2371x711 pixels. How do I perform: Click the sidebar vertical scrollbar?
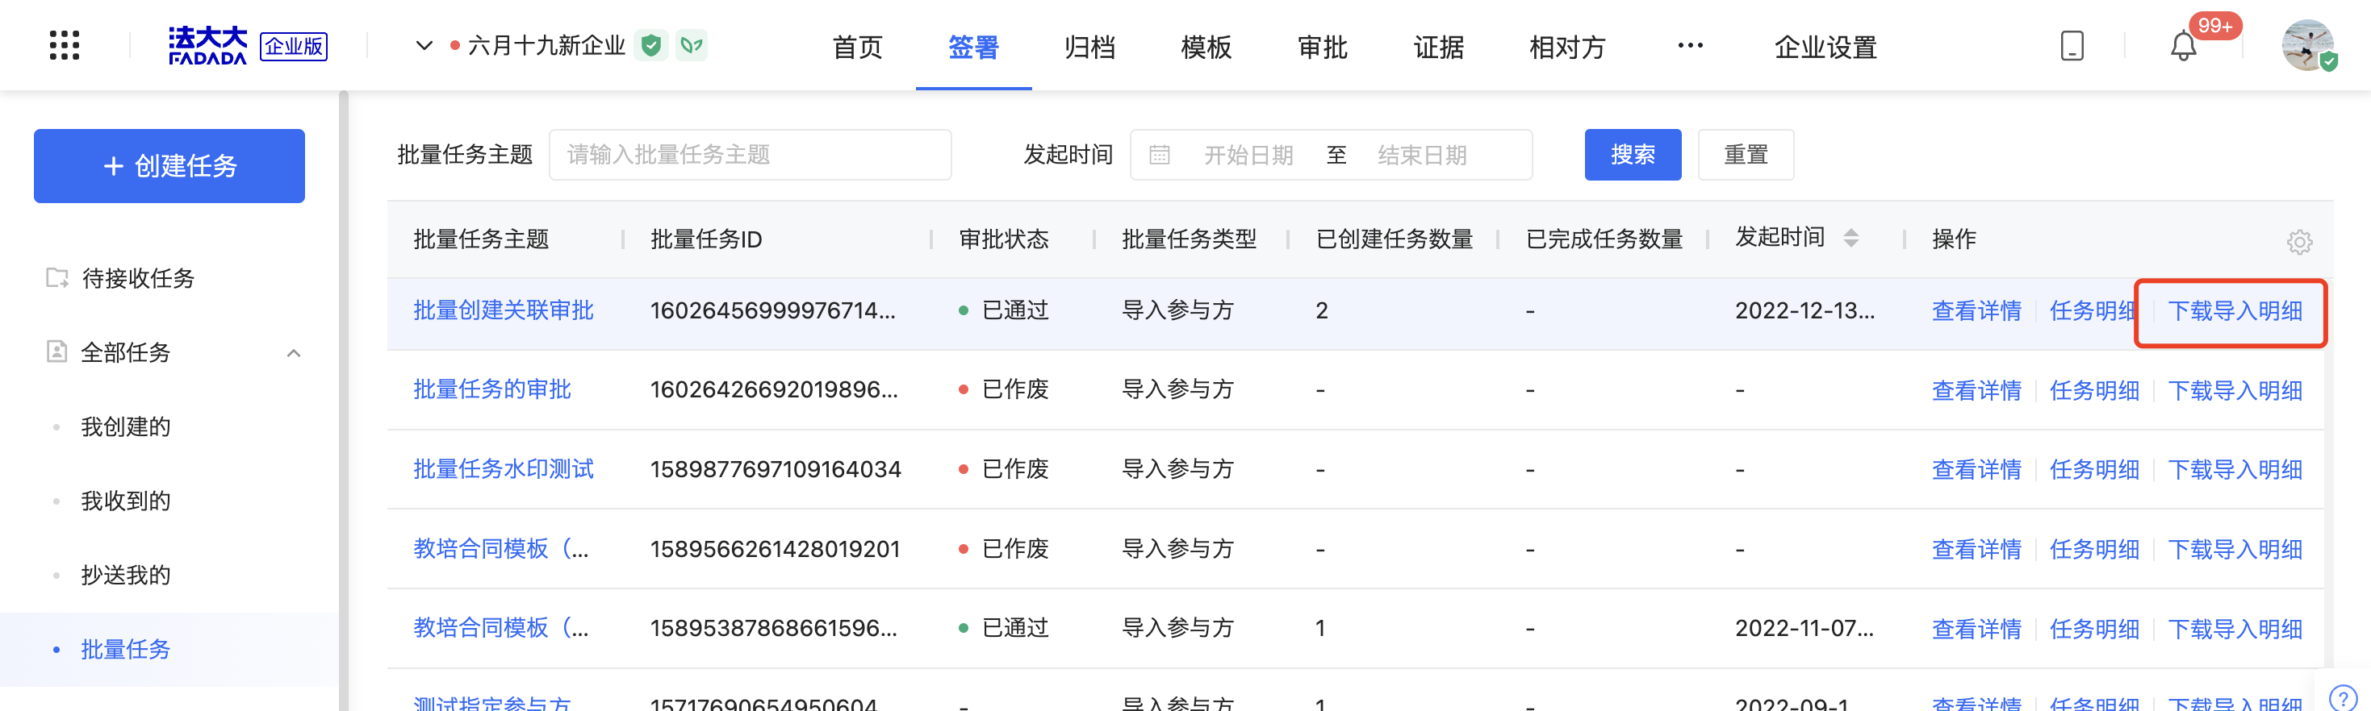point(343,400)
